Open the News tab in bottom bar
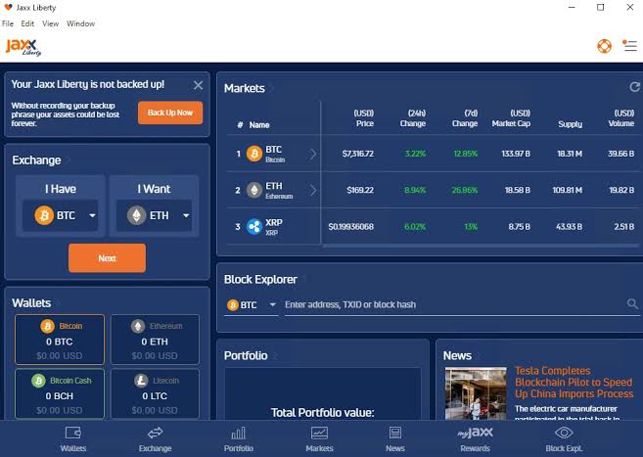 click(395, 439)
